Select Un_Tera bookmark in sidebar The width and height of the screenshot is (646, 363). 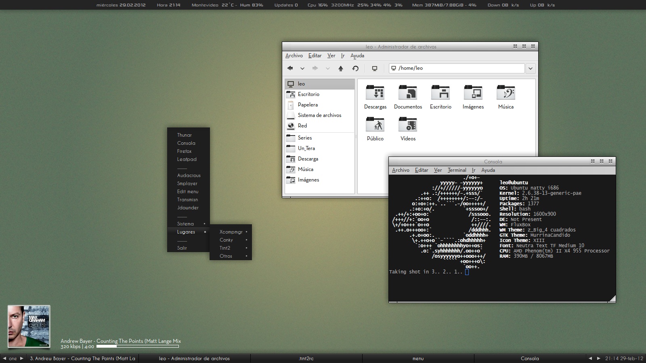(x=320, y=148)
